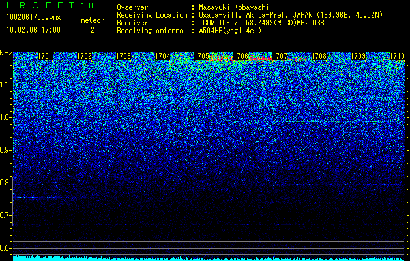The image size is (410, 261).
Task: Click the 1709 time marker
Action: (359, 56)
